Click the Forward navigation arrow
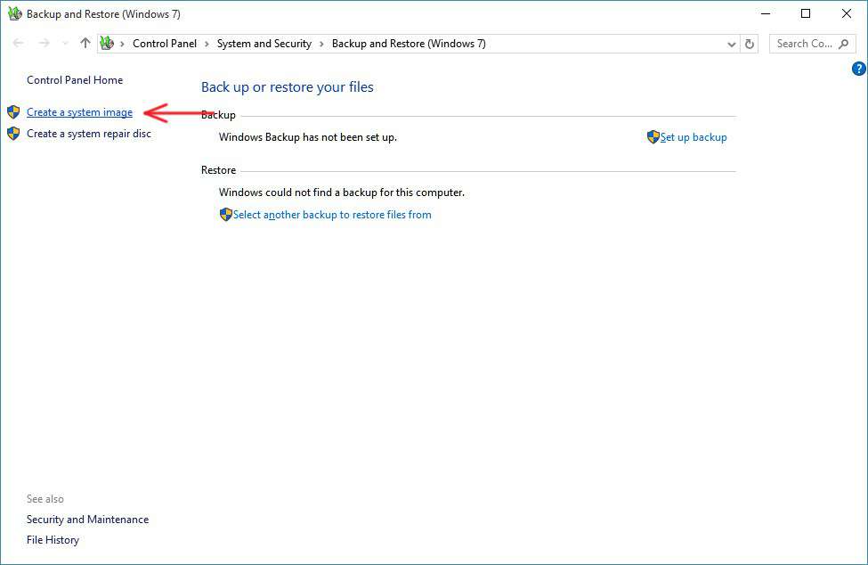The width and height of the screenshot is (868, 565). pos(45,43)
